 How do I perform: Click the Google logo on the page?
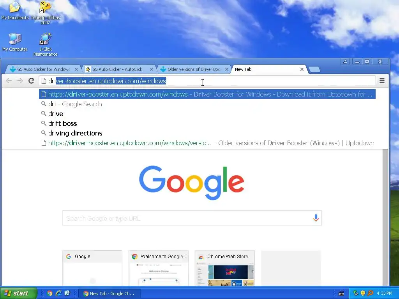click(x=192, y=183)
